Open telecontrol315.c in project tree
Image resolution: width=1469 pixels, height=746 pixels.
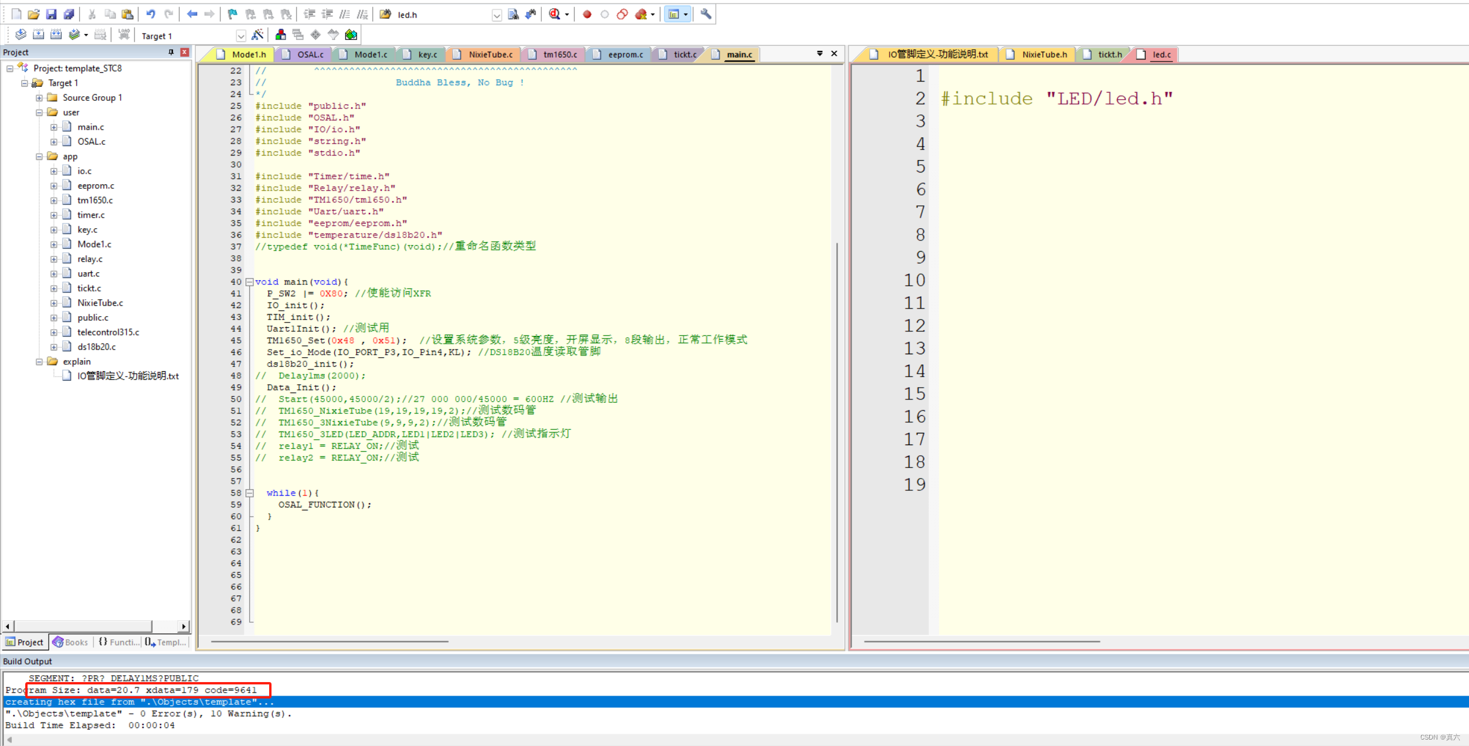(108, 332)
